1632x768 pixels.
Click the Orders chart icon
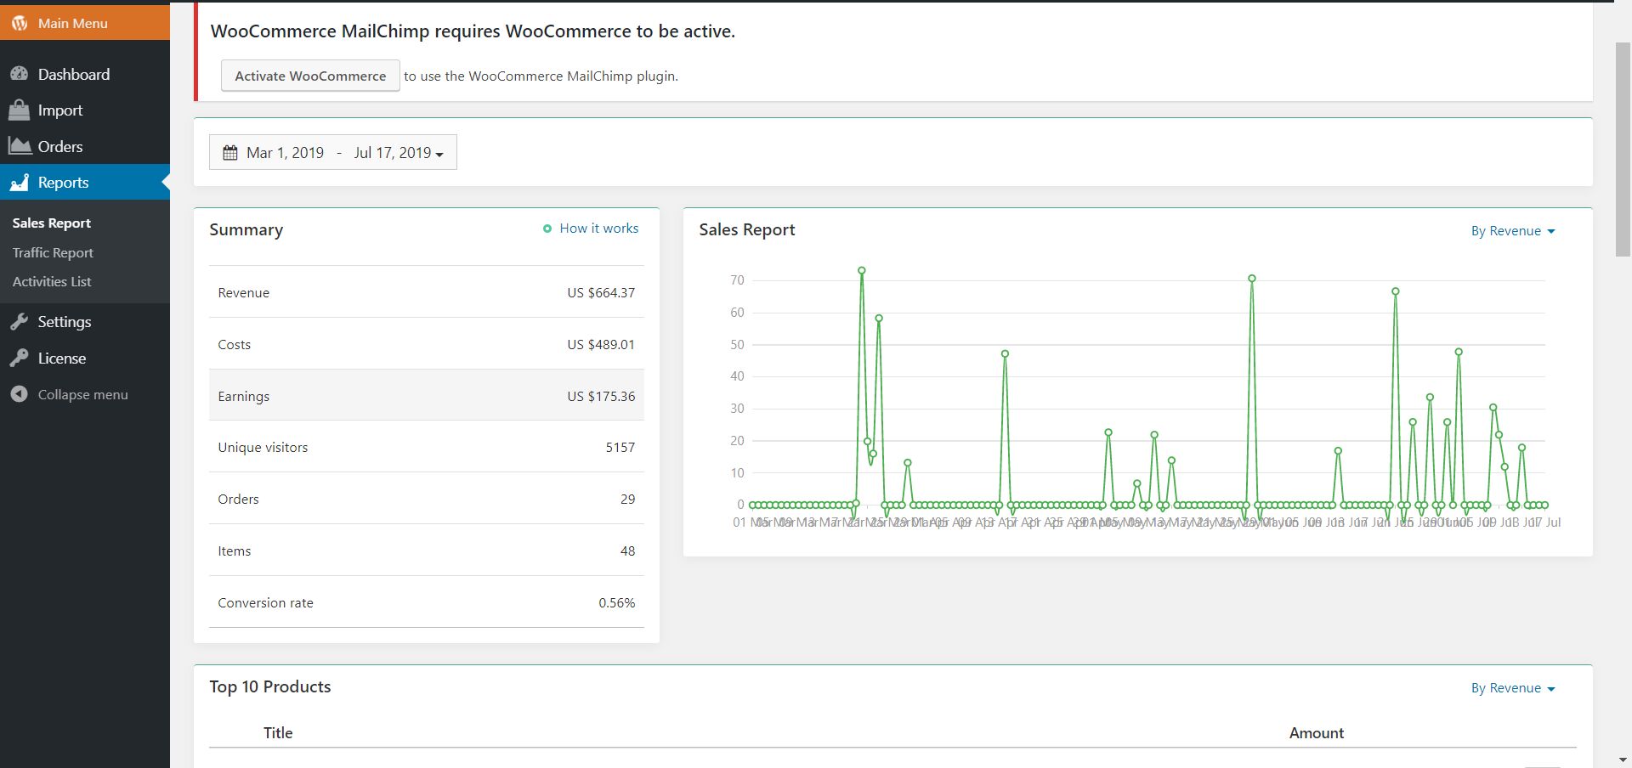click(x=20, y=146)
